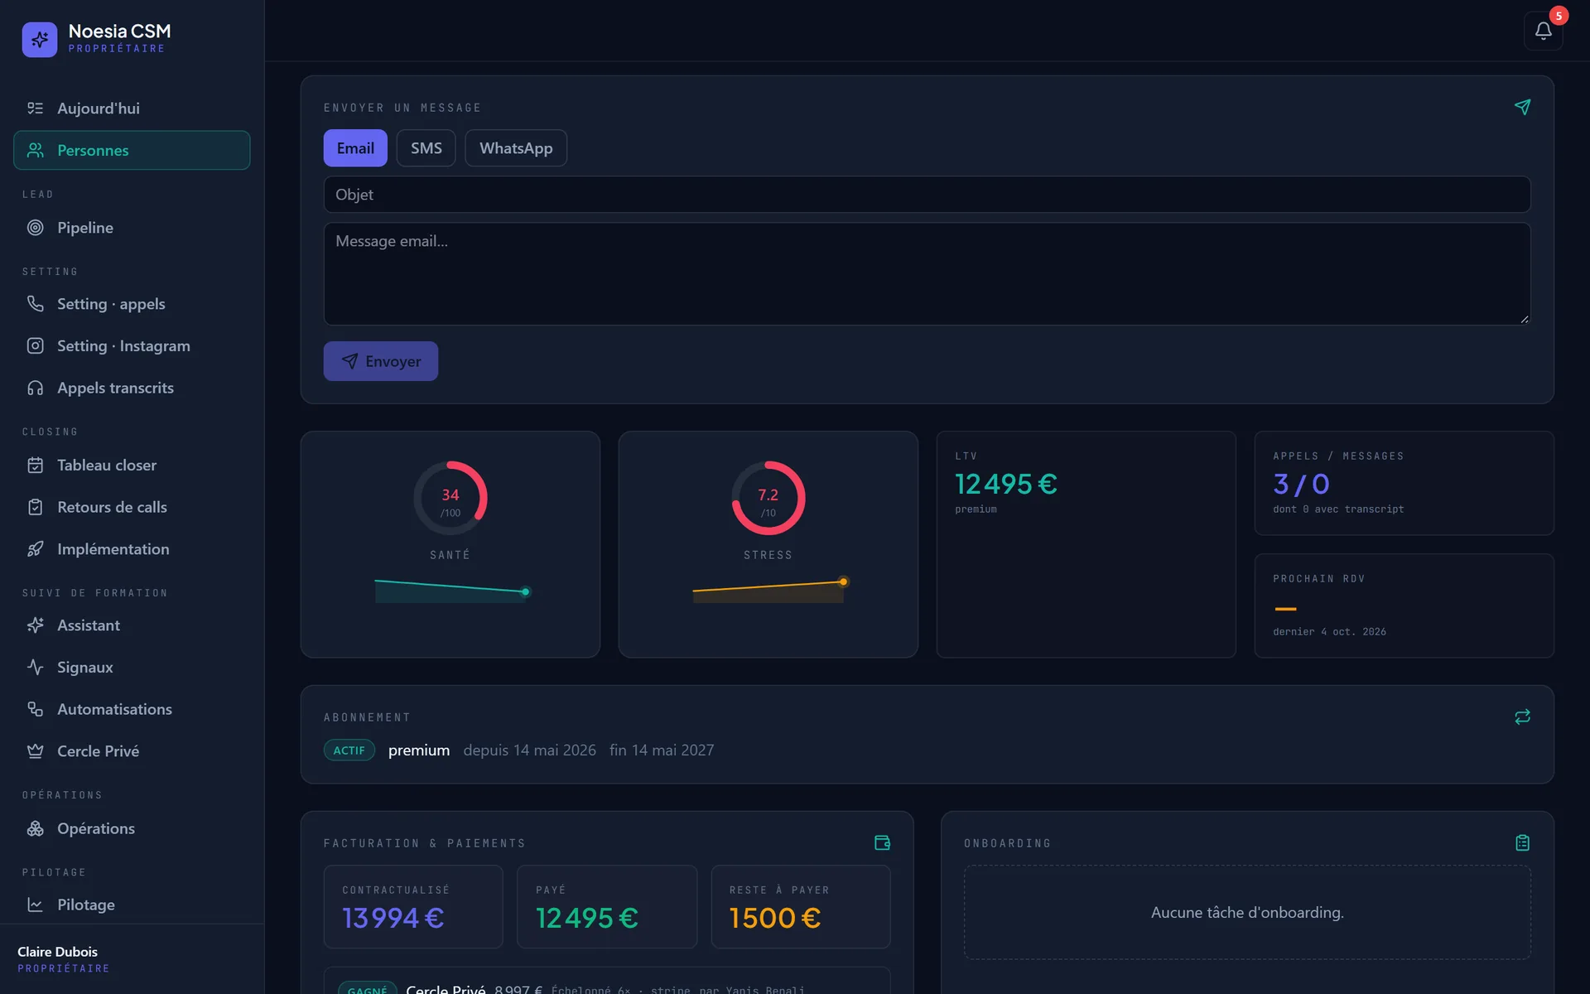This screenshot has height=994, width=1590.
Task: Click the ACTIF subscription badge
Action: tap(349, 750)
